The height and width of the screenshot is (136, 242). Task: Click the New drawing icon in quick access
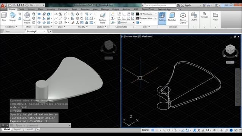10,5
